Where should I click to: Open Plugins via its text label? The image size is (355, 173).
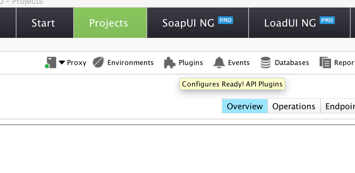191,63
